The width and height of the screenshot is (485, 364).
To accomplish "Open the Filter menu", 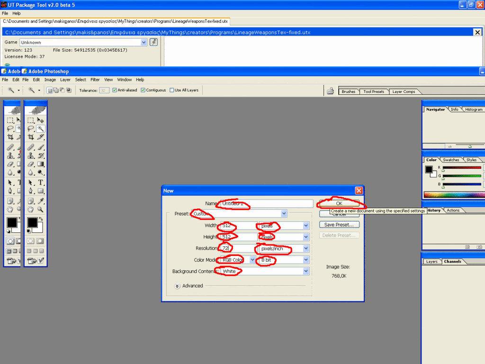I will [x=95, y=80].
